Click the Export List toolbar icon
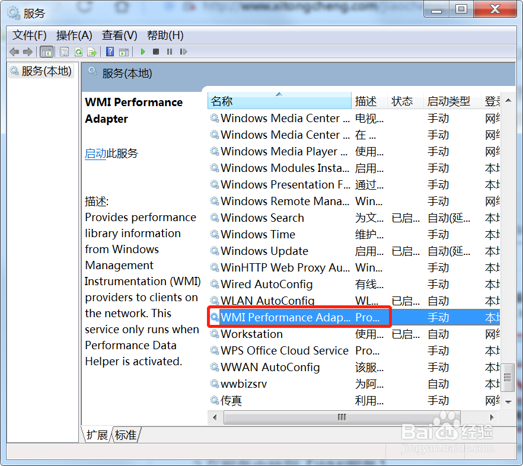The image size is (523, 466). point(92,52)
